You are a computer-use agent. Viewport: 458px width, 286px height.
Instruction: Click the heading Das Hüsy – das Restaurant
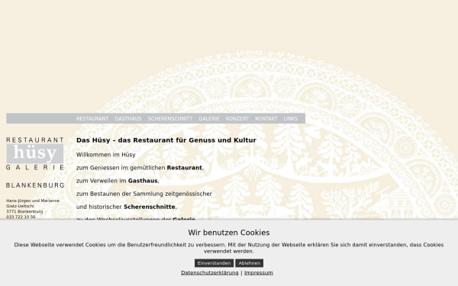(x=166, y=140)
